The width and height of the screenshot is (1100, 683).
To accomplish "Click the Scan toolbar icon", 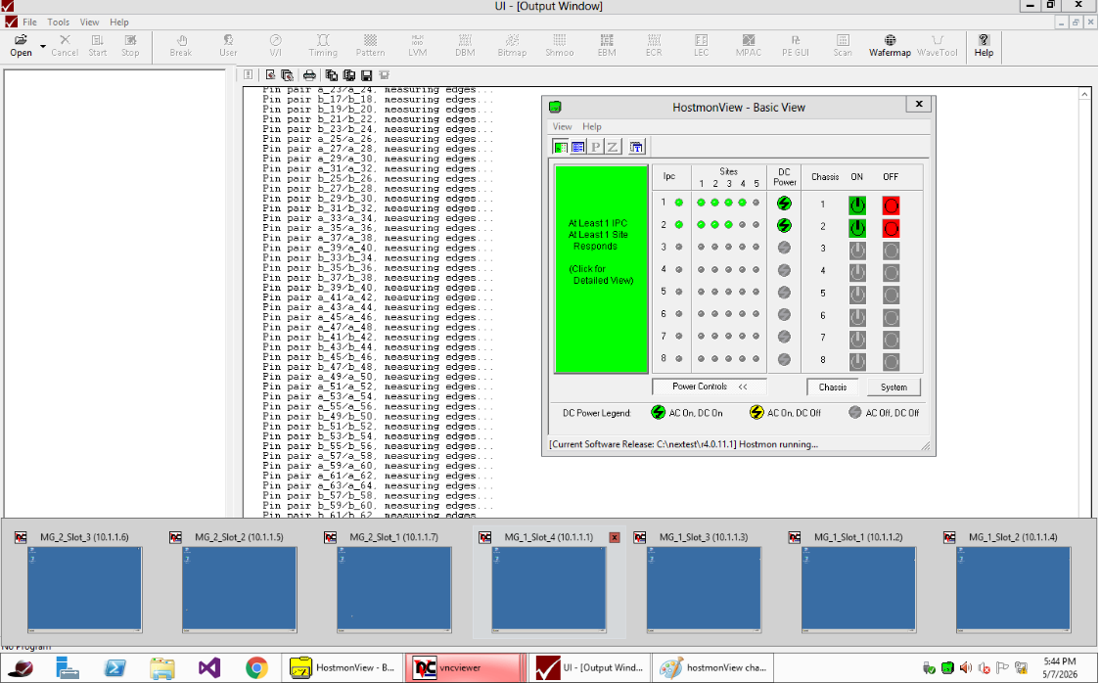I will pyautogui.click(x=843, y=46).
